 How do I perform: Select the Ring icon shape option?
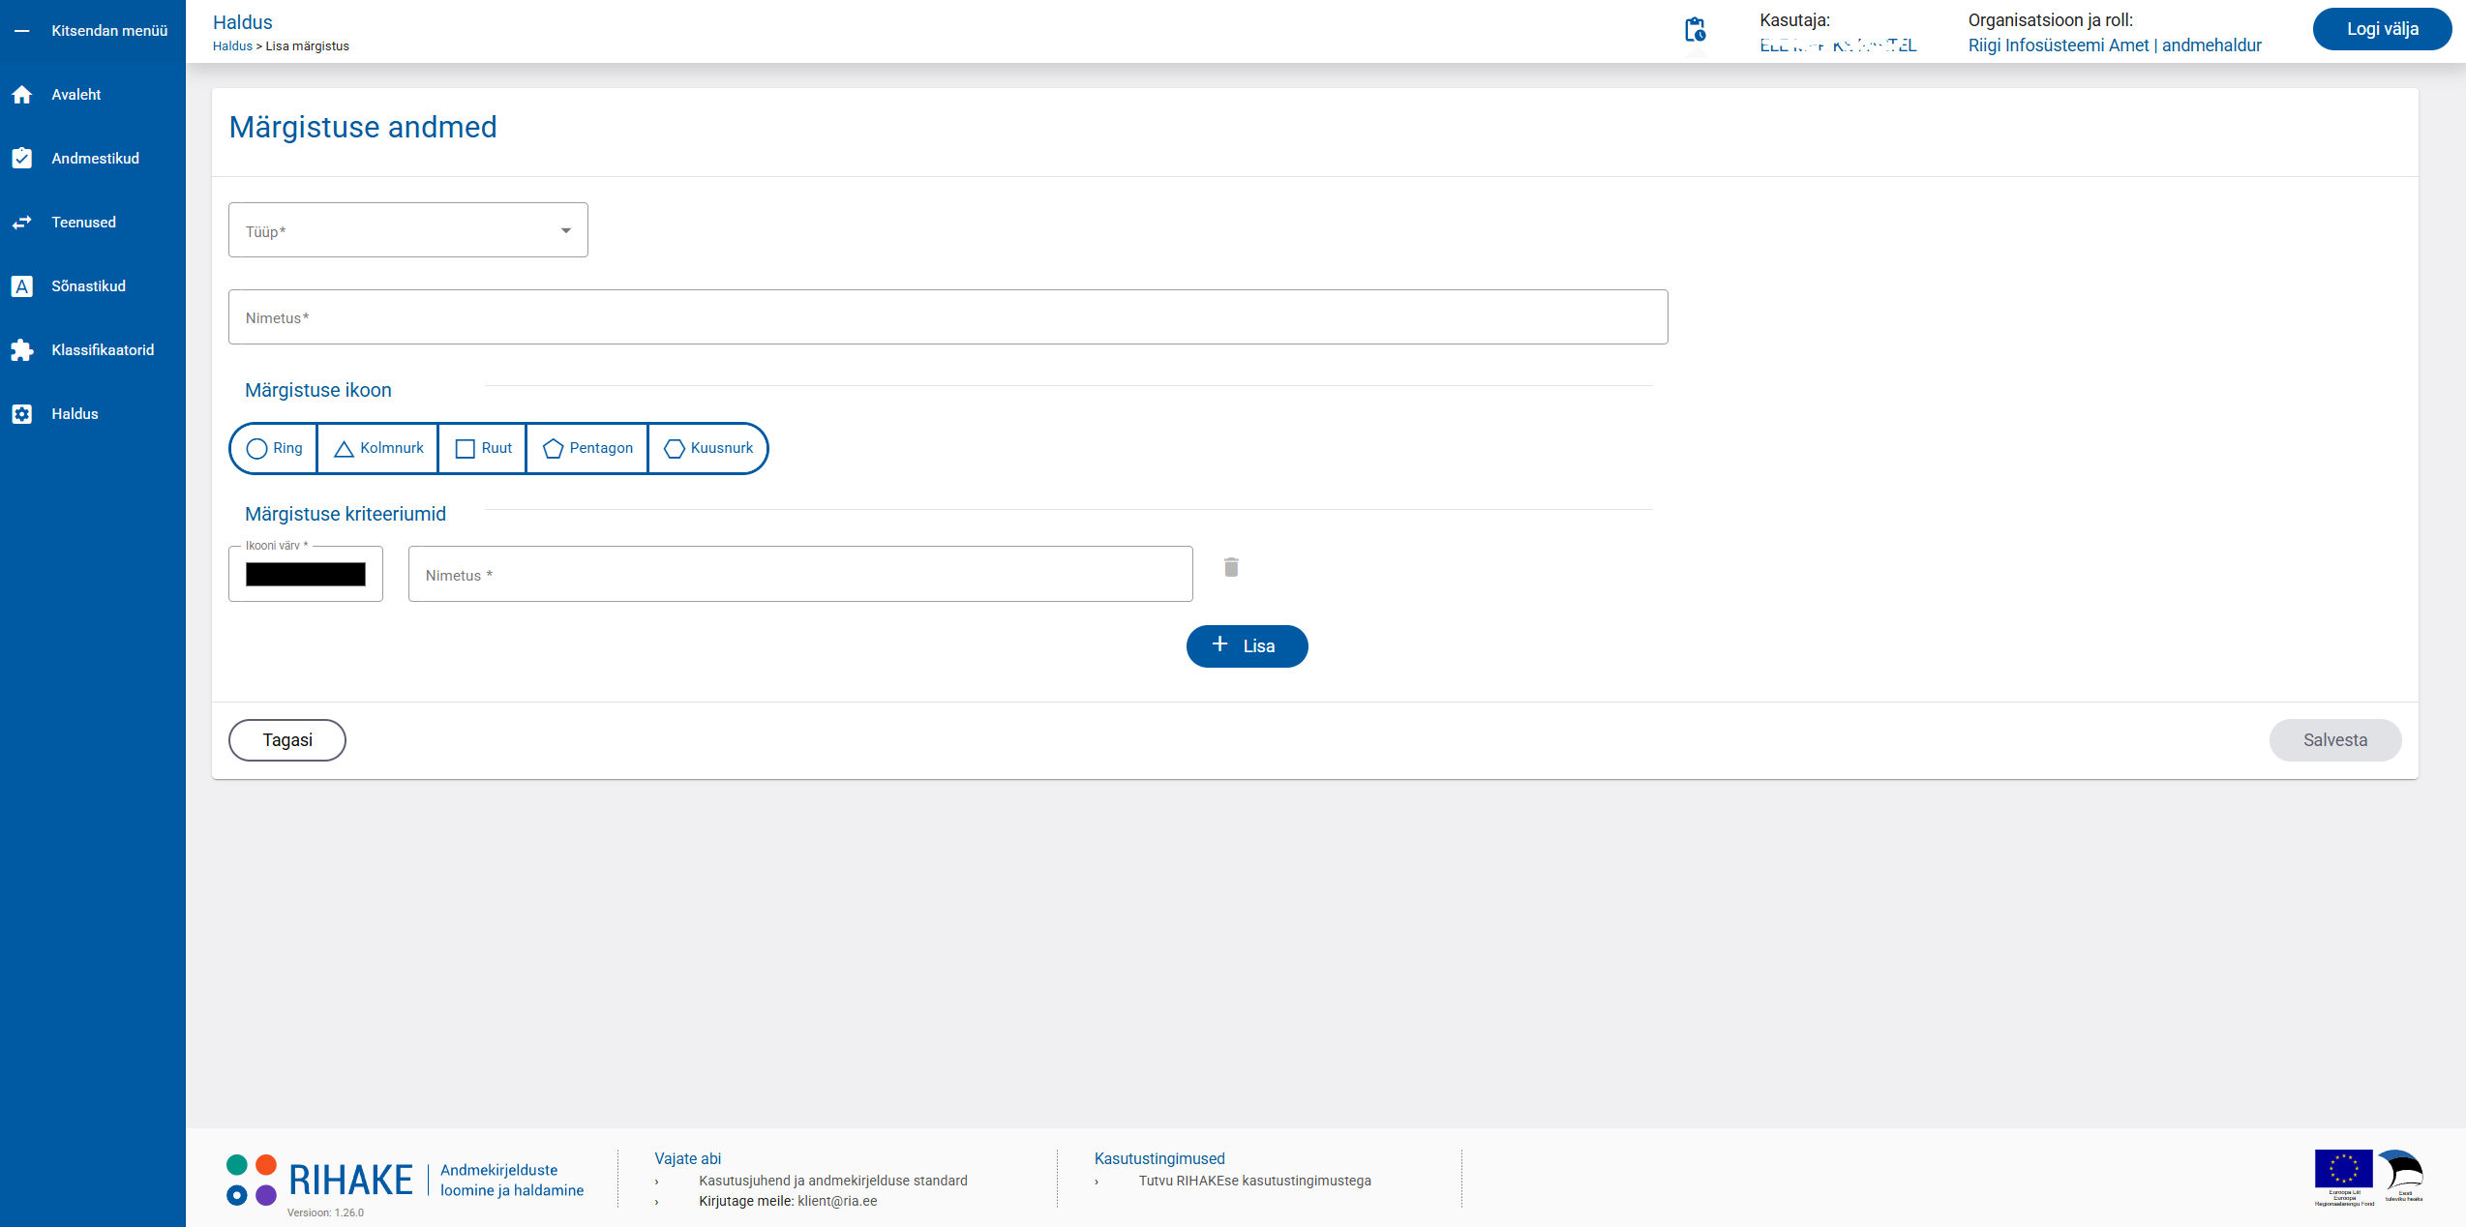click(x=275, y=448)
